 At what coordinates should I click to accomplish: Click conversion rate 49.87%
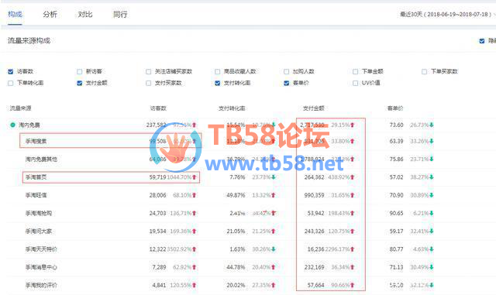click(x=236, y=195)
